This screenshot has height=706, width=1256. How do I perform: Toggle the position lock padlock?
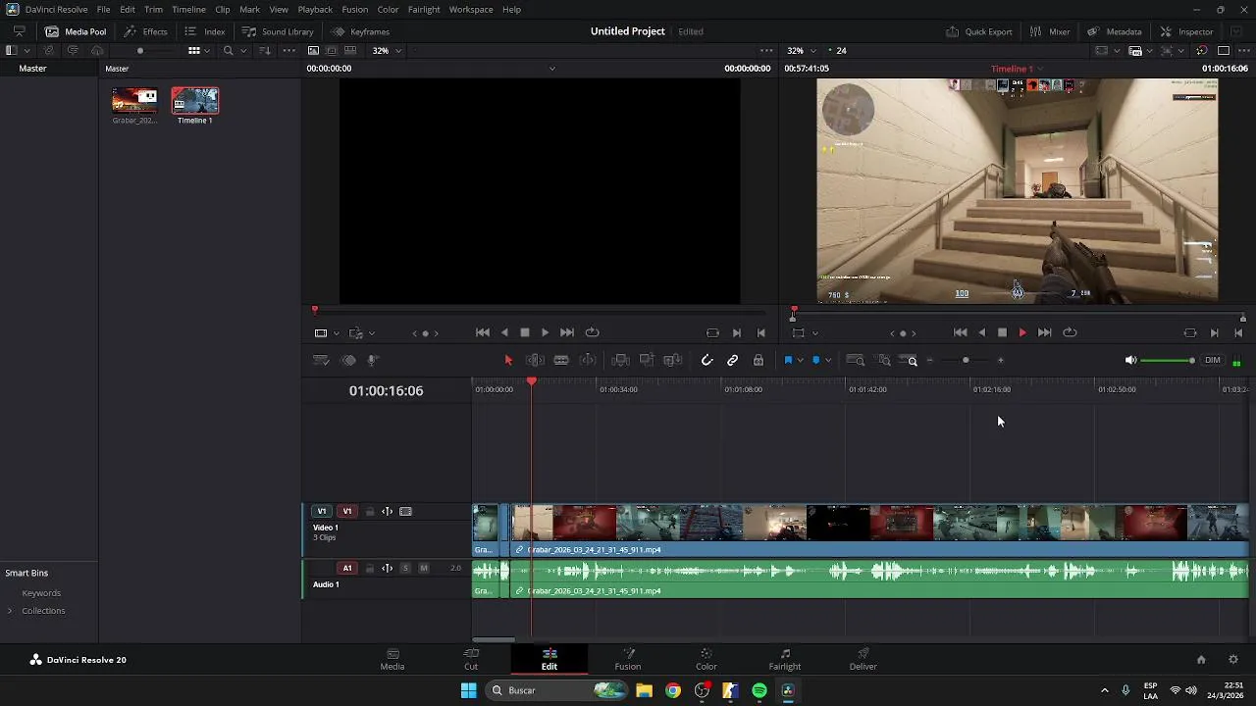point(759,361)
